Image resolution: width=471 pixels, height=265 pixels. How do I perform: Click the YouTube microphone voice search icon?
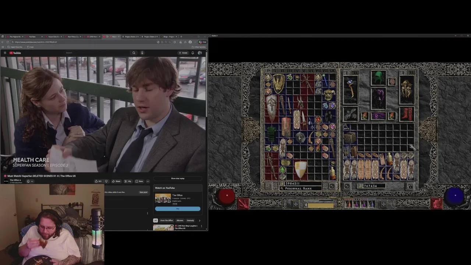pos(142,53)
